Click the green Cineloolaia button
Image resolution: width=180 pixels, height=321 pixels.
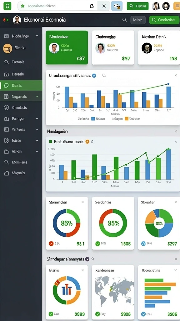point(164,20)
